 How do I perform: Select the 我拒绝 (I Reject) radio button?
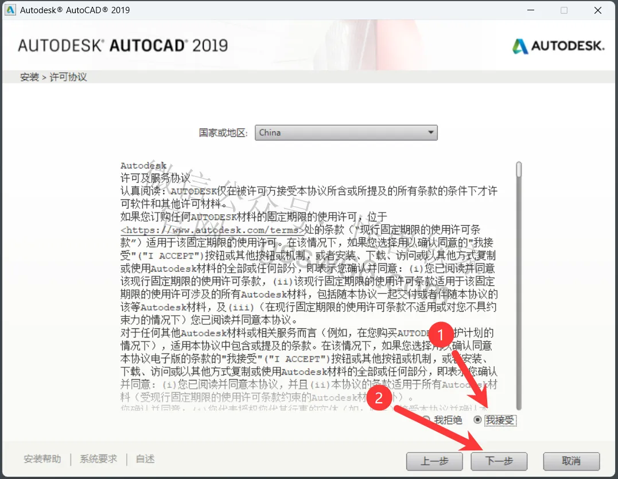[426, 420]
